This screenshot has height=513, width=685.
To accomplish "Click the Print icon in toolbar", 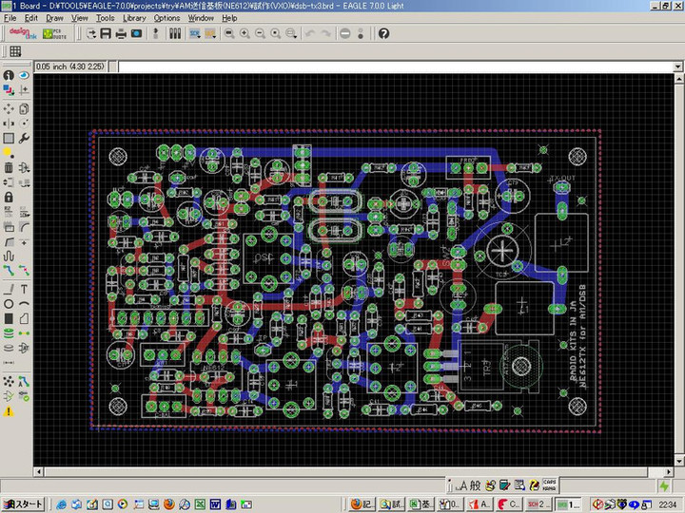I will [121, 33].
